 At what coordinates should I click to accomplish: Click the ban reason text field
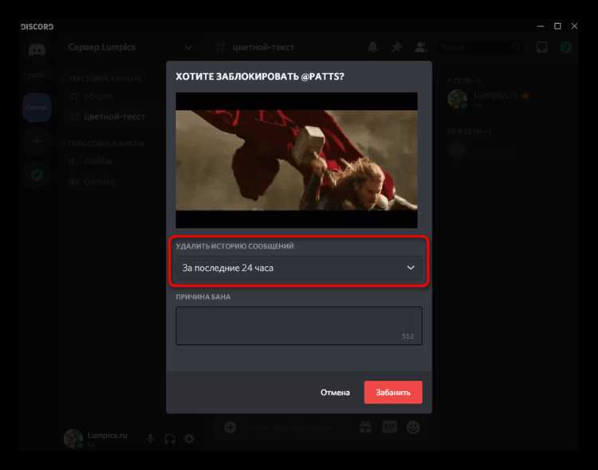point(299,326)
